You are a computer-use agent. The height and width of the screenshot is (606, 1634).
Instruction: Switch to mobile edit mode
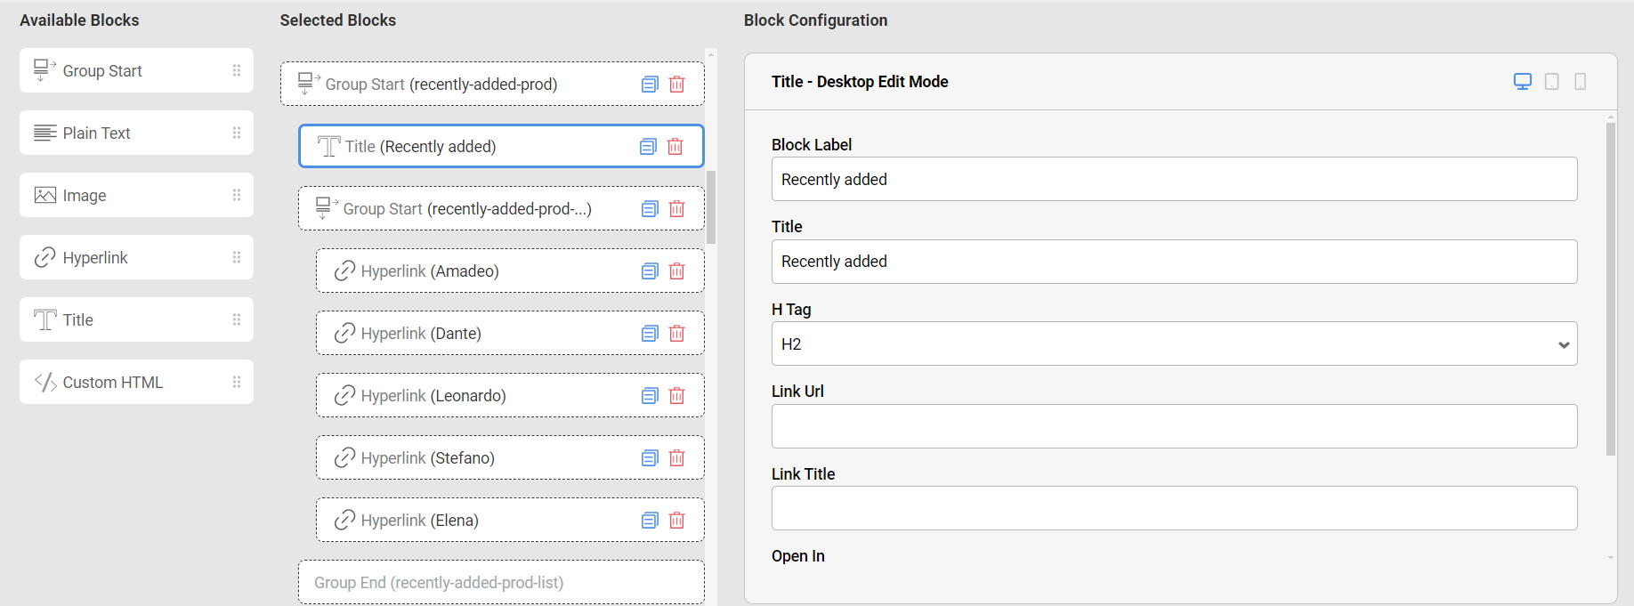[1581, 82]
